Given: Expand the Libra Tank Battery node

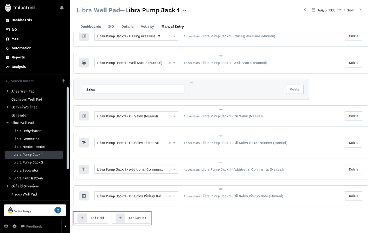Looking at the screenshot, I should [x=10, y=178].
